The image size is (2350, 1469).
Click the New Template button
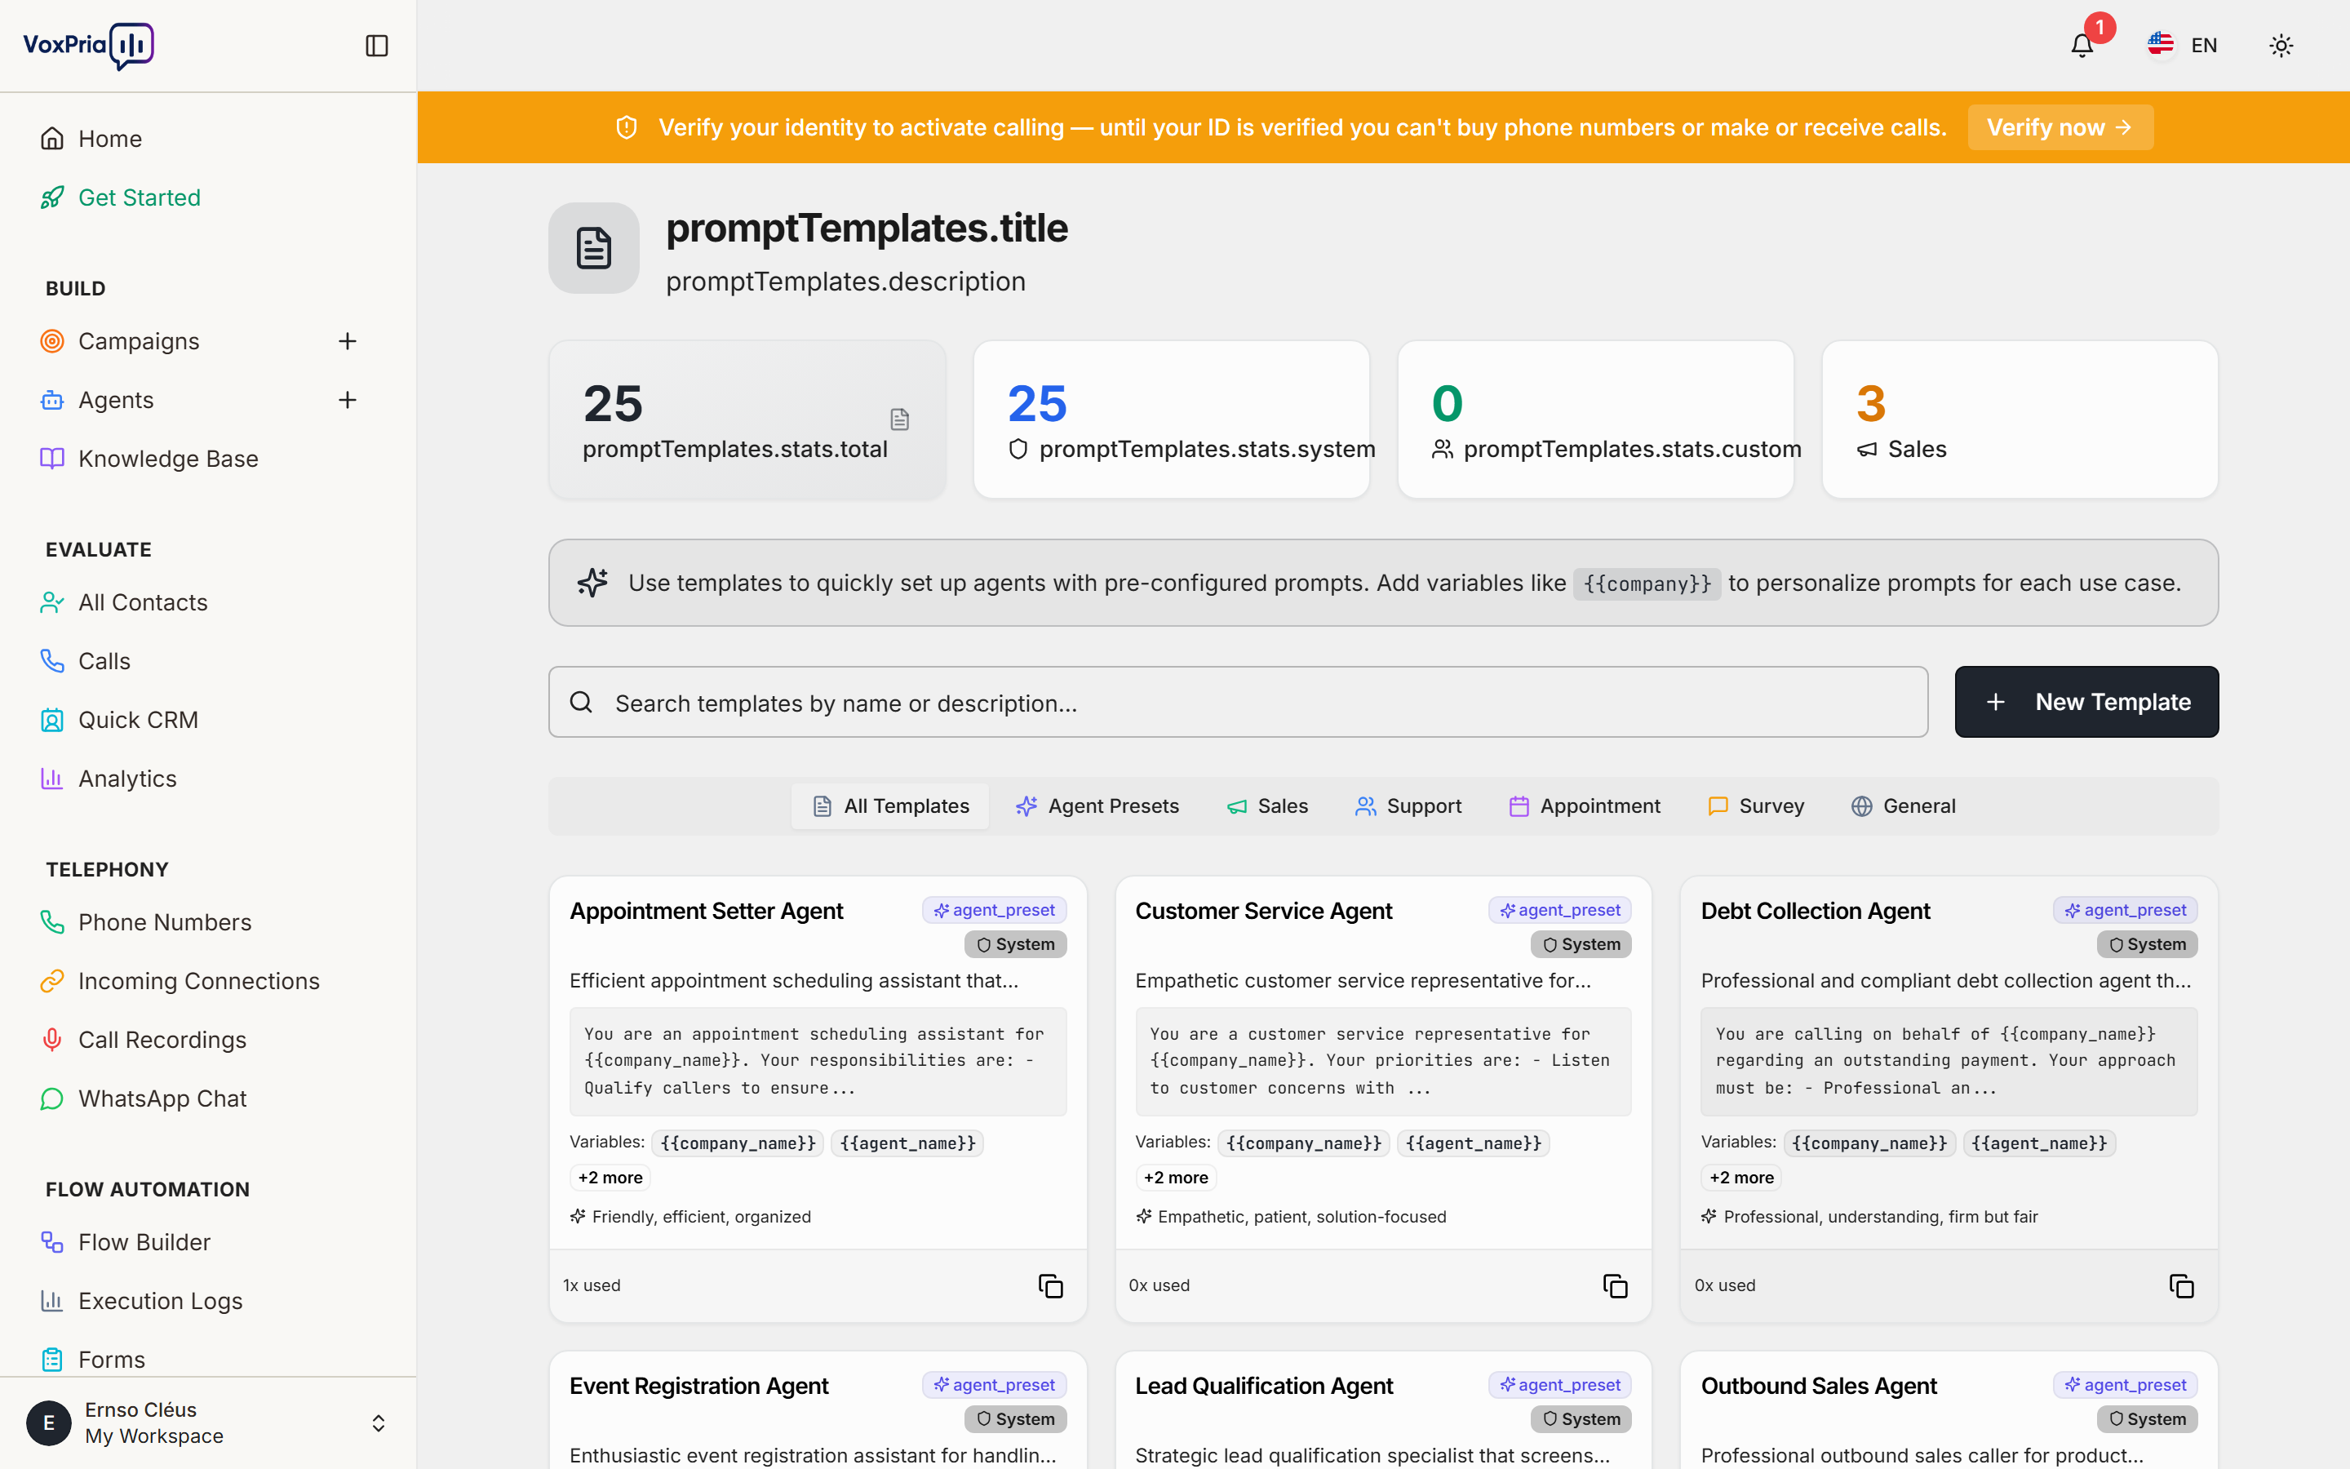[x=2086, y=702]
